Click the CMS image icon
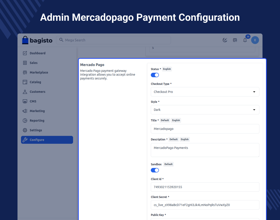This screenshot has width=280, height=220. [25, 101]
